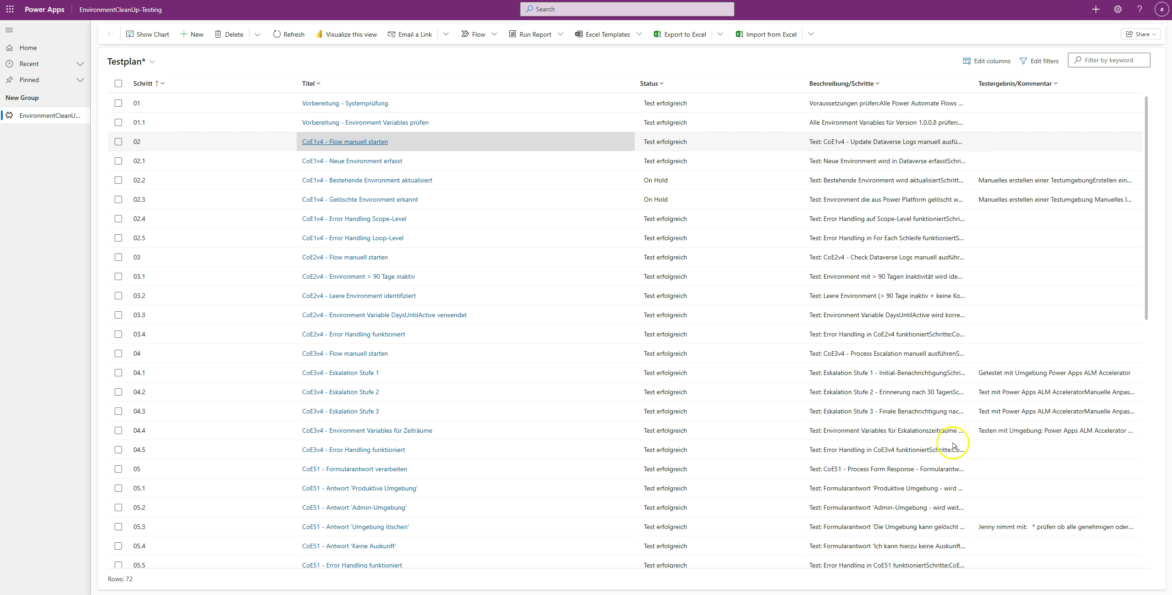
Task: Open record CoE2v4 - Leere Environment identifiziert
Action: coord(359,296)
